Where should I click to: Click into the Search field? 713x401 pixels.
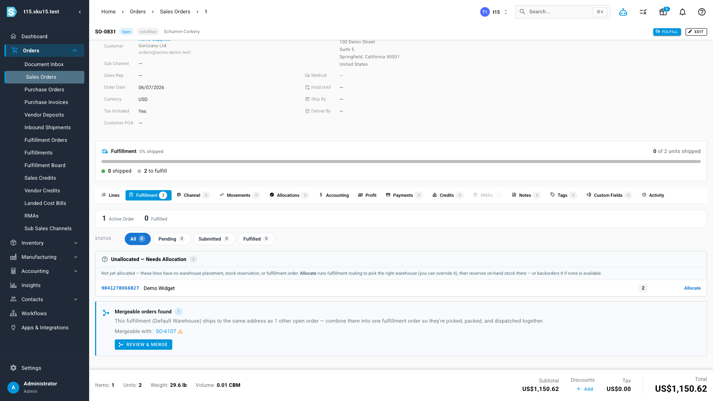(x=563, y=12)
